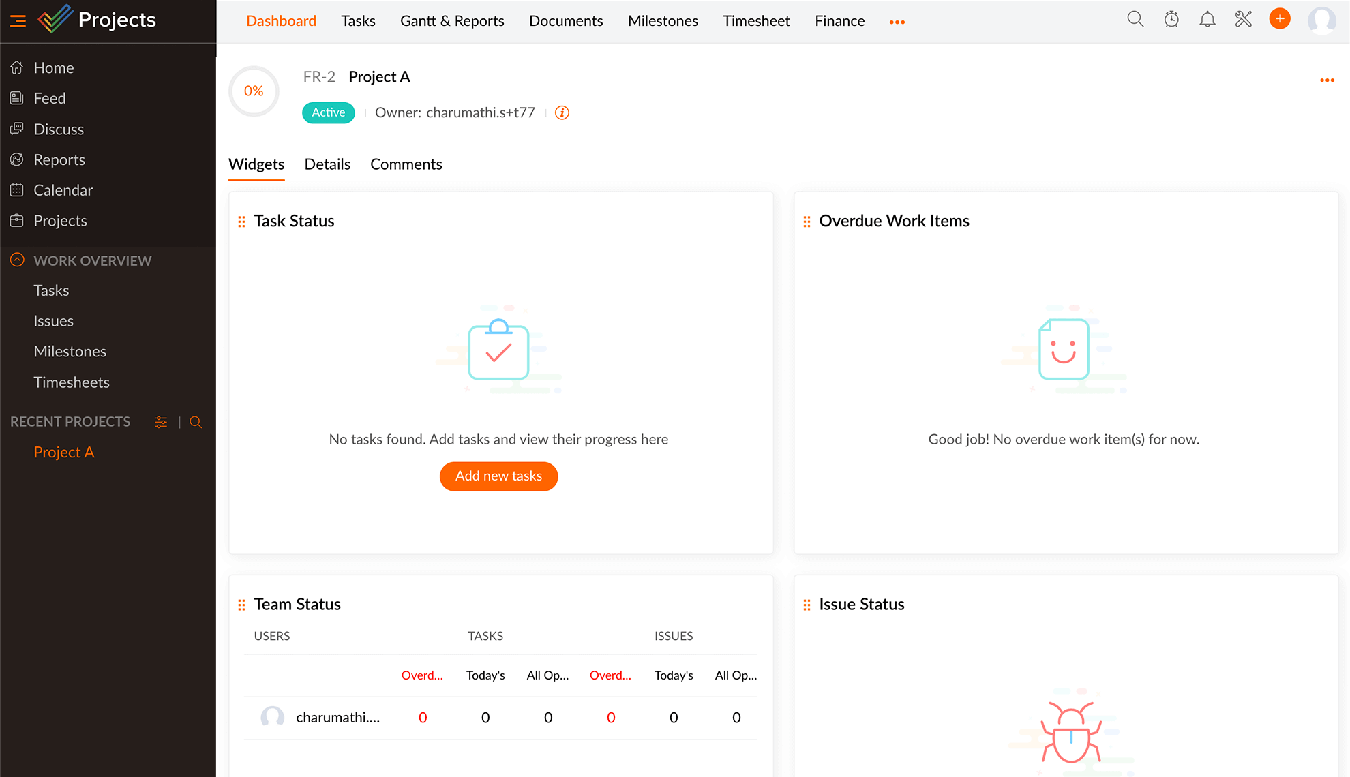Click the Timesheets sidebar item
The height and width of the screenshot is (777, 1350).
(72, 382)
